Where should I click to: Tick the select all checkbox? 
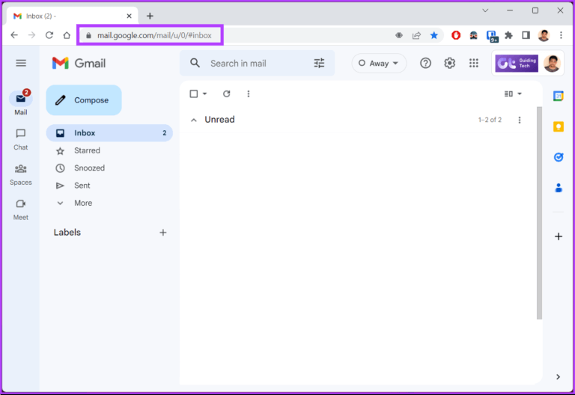(x=194, y=94)
